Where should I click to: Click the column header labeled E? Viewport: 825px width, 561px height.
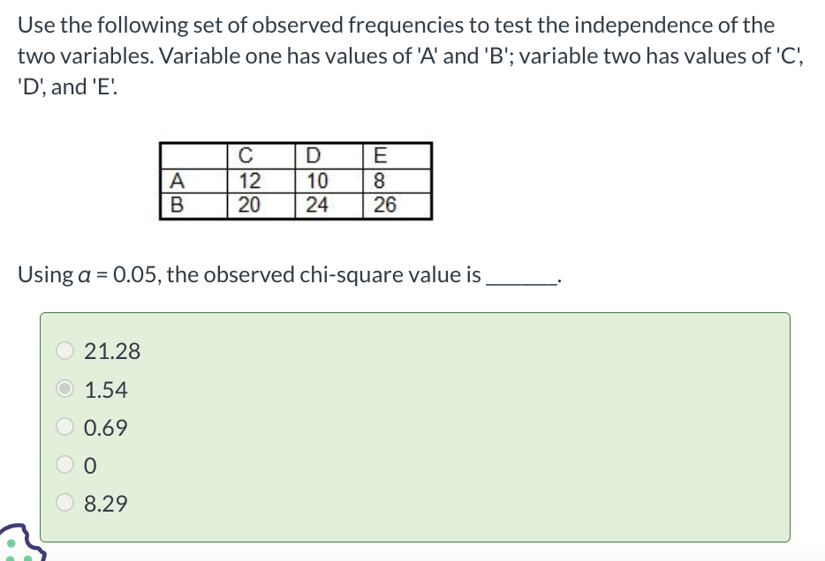379,157
